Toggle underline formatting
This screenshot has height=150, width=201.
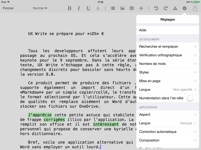coord(88,8)
